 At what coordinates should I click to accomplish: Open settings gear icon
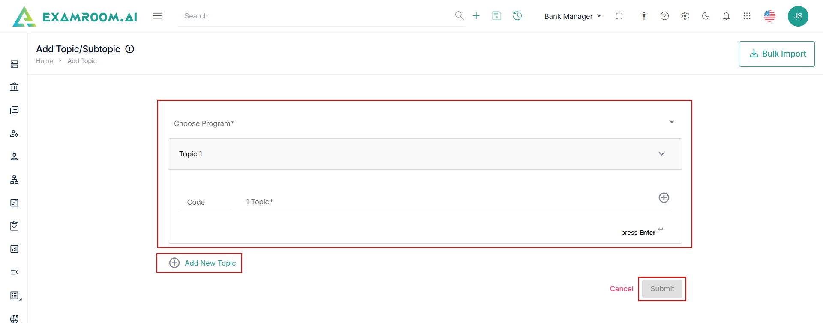click(685, 16)
